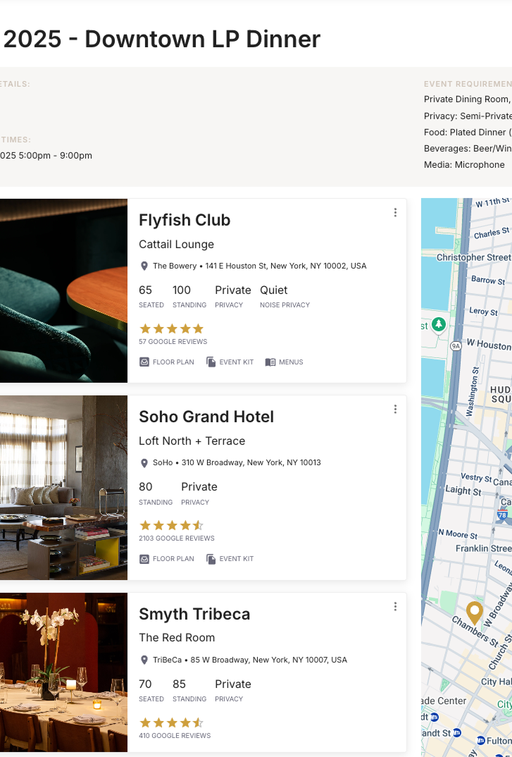Click the 85 W Broadway address
This screenshot has width=512, height=757.
tap(269, 660)
